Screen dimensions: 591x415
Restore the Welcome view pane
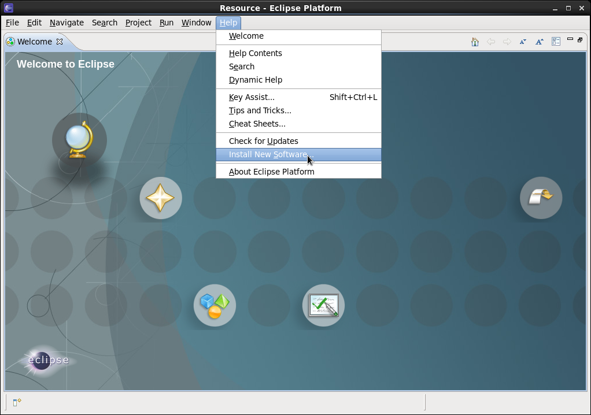pos(580,39)
